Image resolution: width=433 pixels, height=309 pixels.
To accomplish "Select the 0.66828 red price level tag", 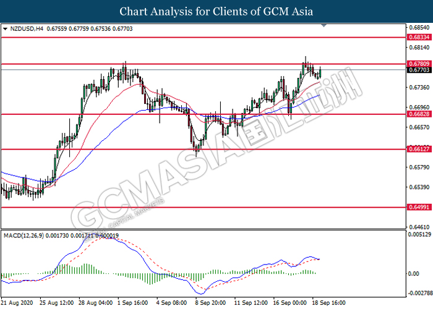I will 419,114.
